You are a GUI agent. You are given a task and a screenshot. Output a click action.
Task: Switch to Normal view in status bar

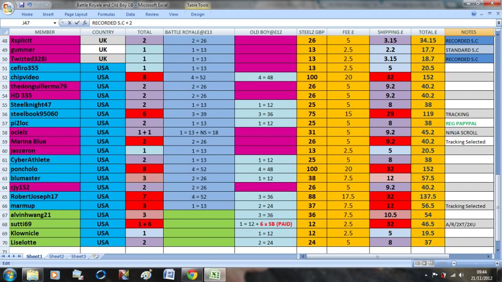tap(417, 263)
